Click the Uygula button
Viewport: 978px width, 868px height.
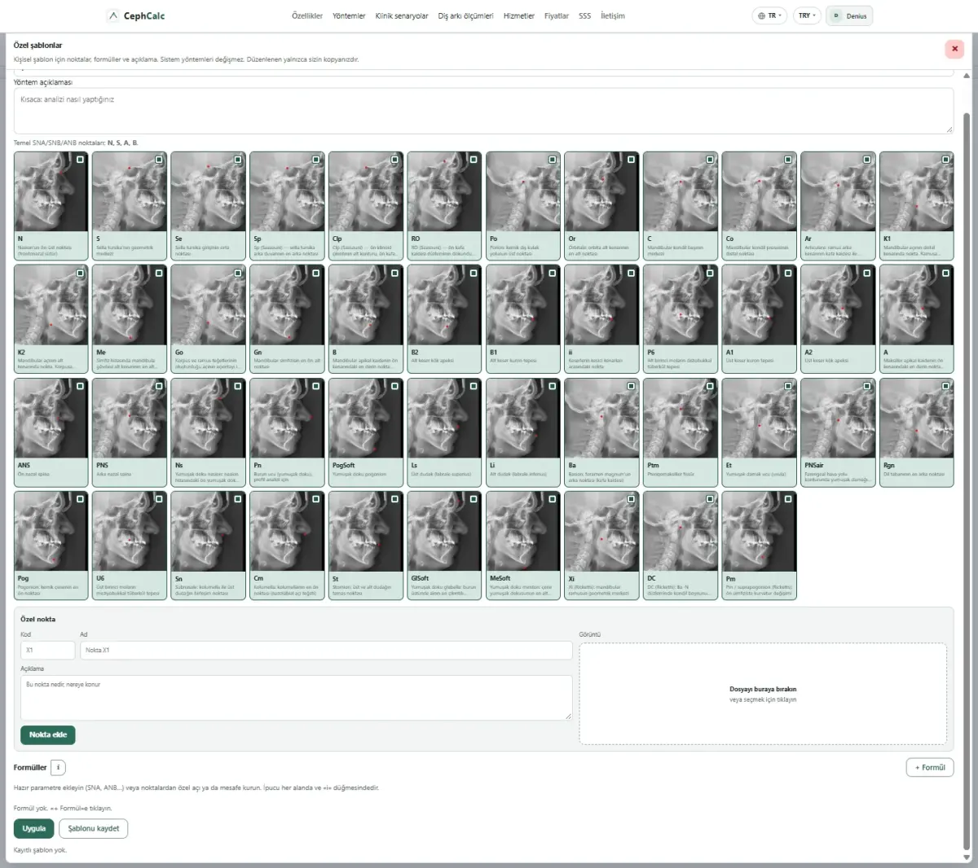[34, 828]
